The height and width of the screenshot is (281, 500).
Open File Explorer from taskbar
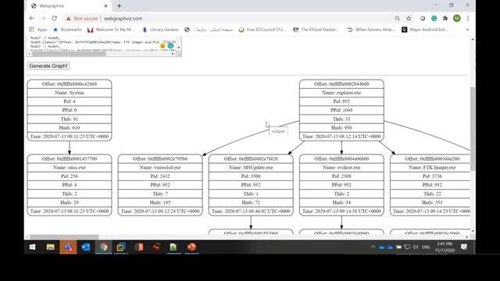(x=50, y=247)
